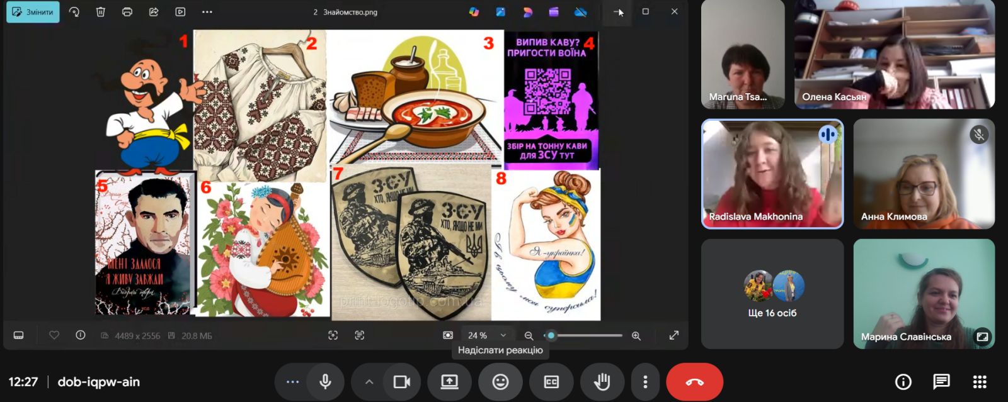Toggle the Meet microphone button
Image resolution: width=1008 pixels, height=402 pixels.
tap(325, 382)
